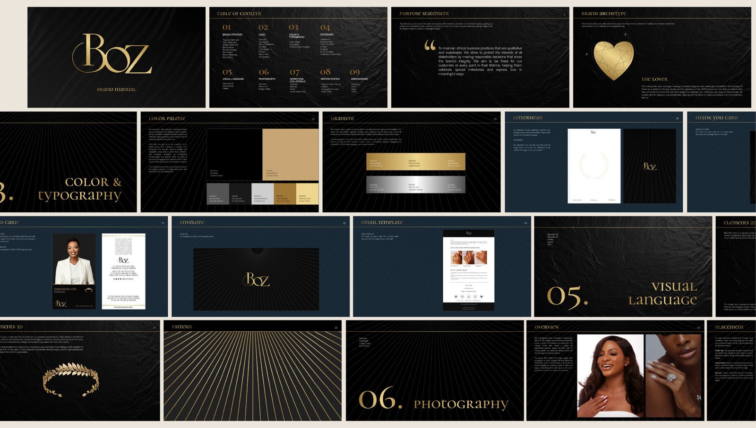
Task: Click the gold gradient bar
Action: coord(415,161)
